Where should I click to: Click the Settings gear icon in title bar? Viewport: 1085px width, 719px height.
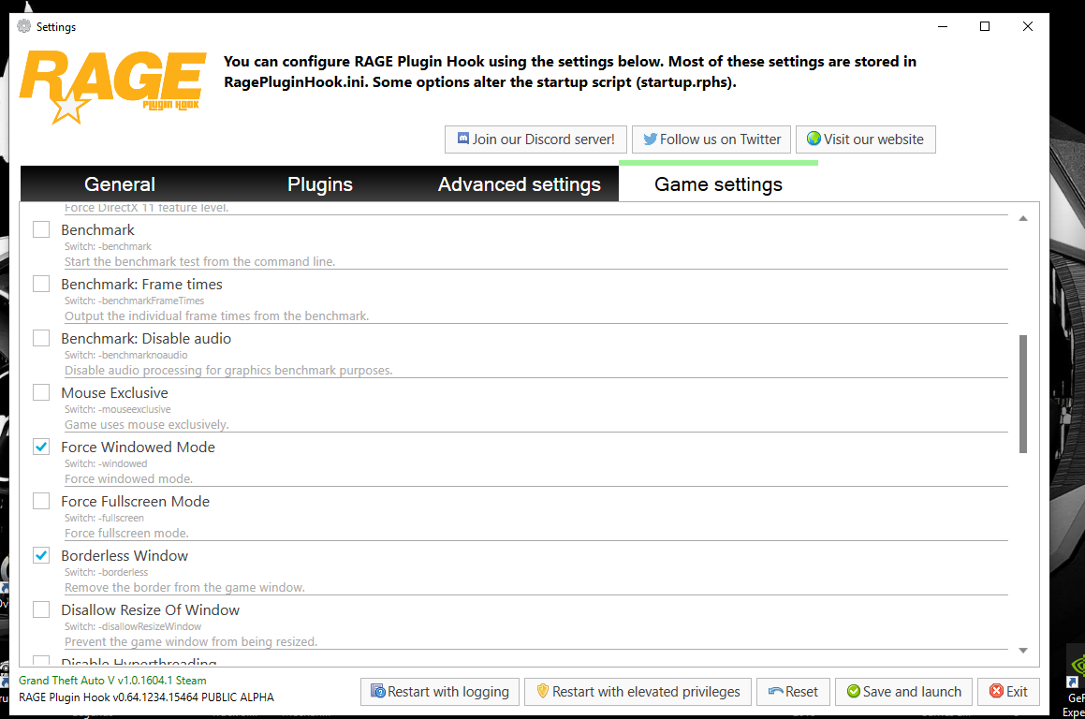[x=24, y=26]
